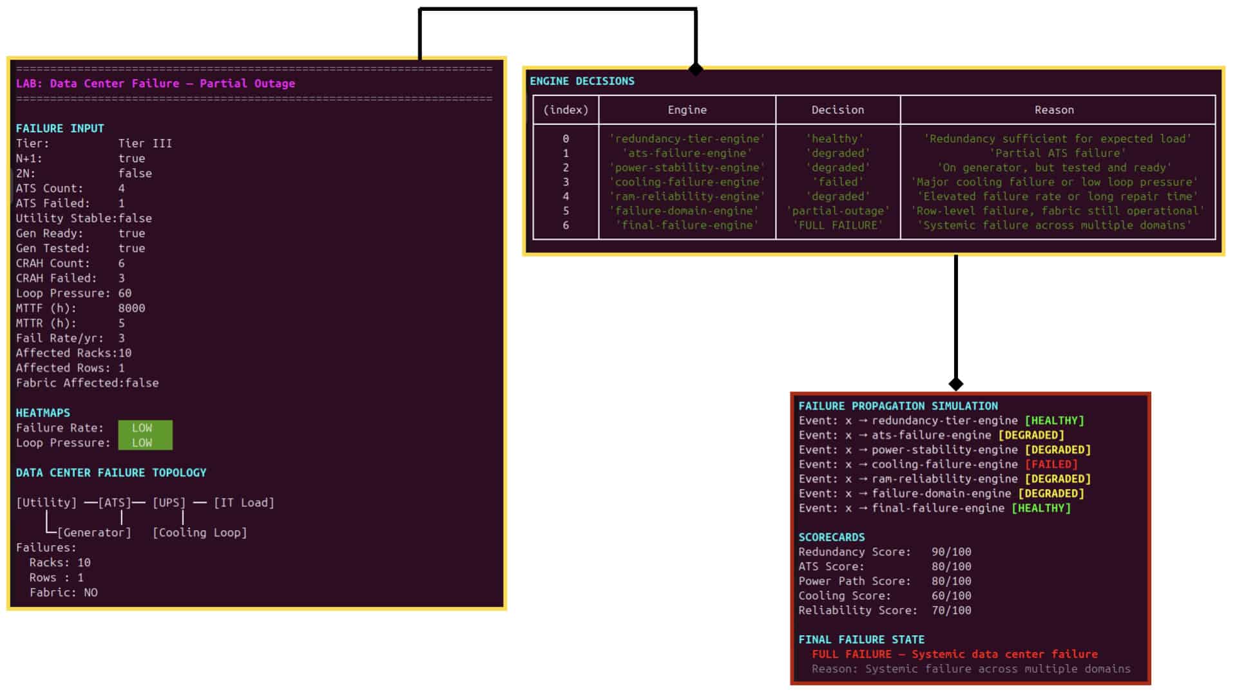1237x695 pixels.
Task: Click the [IT Load] topology node
Action: click(244, 503)
